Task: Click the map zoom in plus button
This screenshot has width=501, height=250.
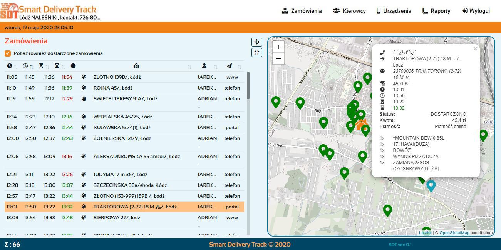Action: coord(278,47)
